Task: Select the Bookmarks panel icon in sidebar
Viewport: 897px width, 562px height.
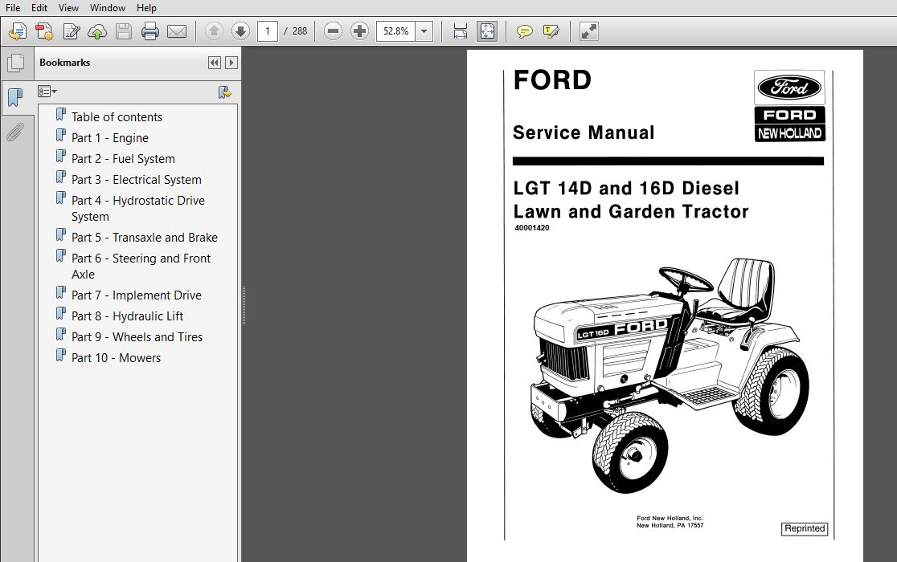Action: [x=16, y=98]
